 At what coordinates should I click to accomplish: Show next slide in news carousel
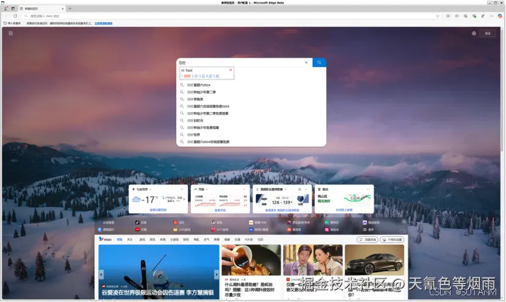tap(216, 274)
